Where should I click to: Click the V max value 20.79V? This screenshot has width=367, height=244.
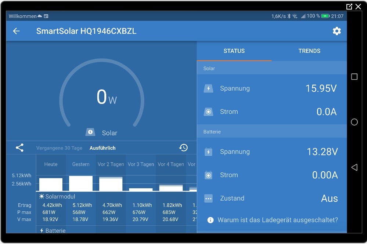point(140,219)
